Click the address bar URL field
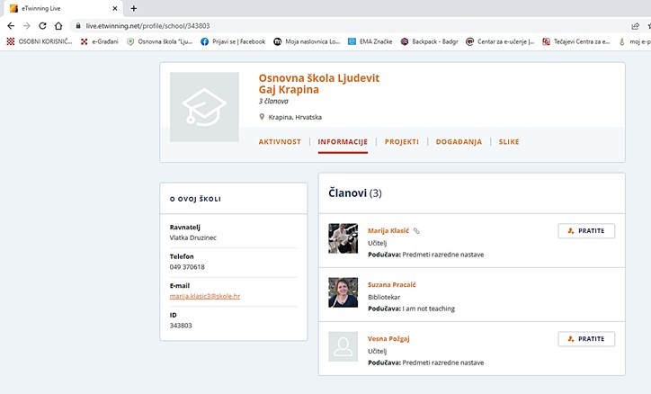The width and height of the screenshot is (651, 394). (147, 26)
